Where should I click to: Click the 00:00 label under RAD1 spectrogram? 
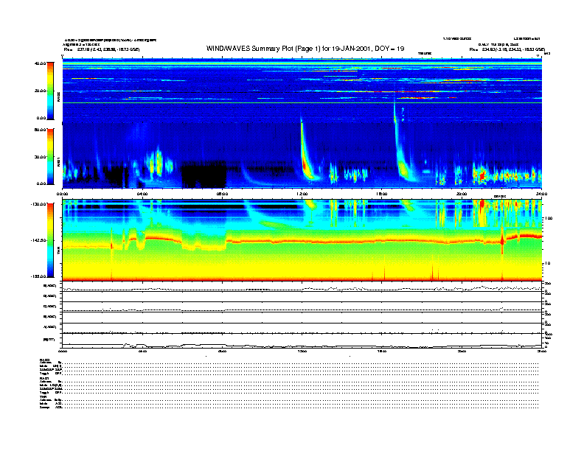pyautogui.click(x=62, y=194)
